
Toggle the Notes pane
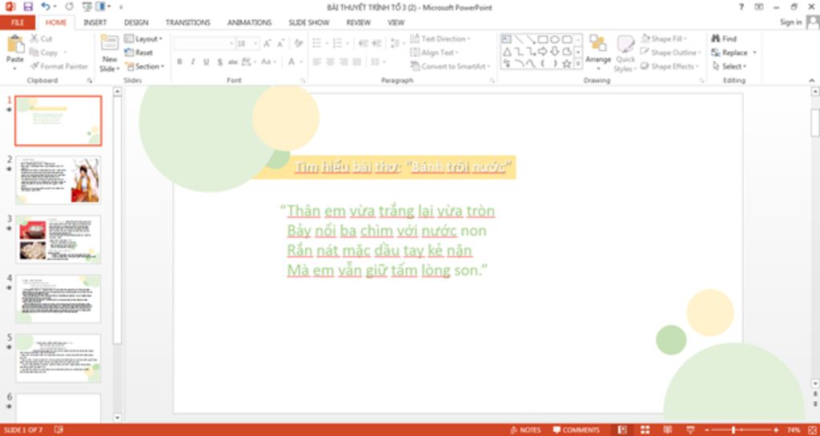coord(525,430)
